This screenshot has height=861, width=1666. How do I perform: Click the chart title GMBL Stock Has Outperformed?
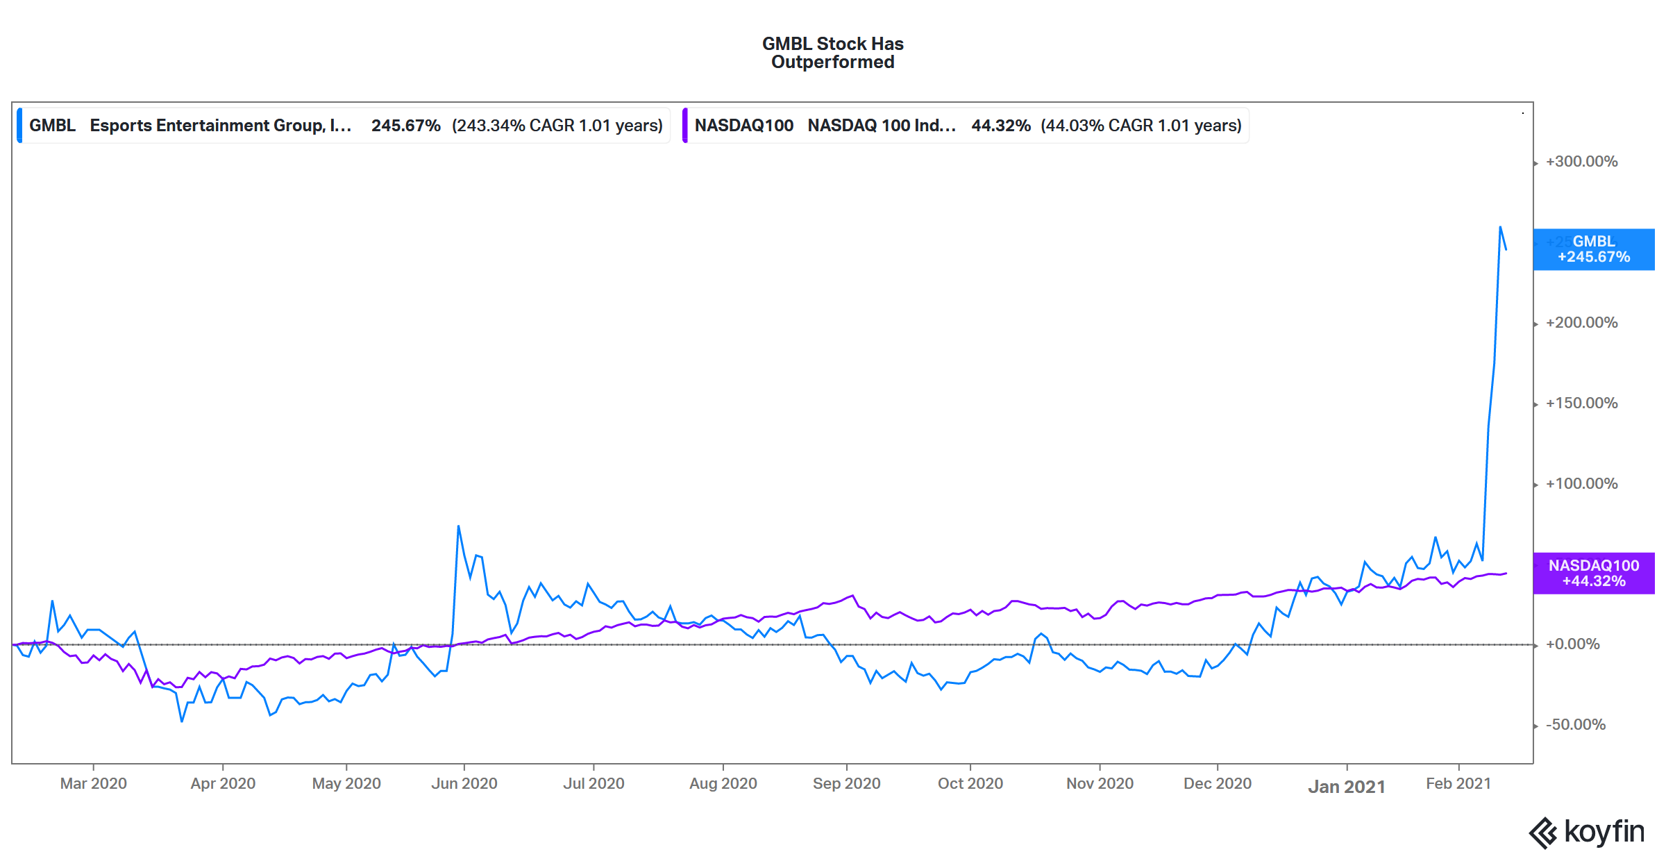[833, 53]
